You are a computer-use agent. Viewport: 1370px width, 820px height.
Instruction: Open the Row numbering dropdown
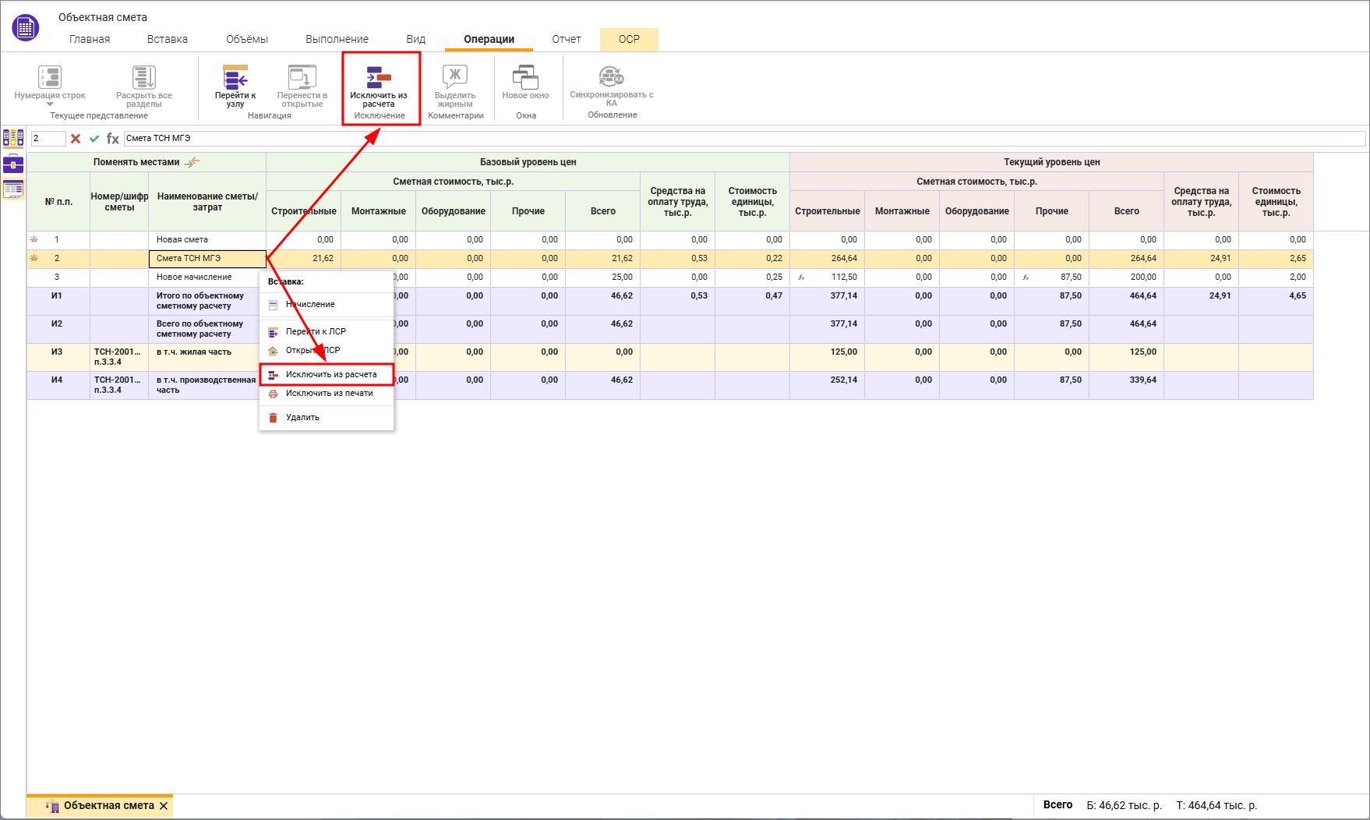click(50, 104)
